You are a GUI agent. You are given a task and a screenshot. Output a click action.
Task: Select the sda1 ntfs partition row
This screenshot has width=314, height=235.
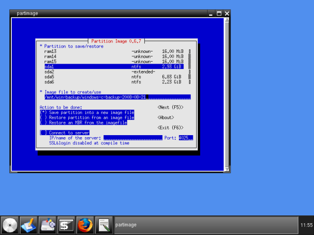(114, 67)
